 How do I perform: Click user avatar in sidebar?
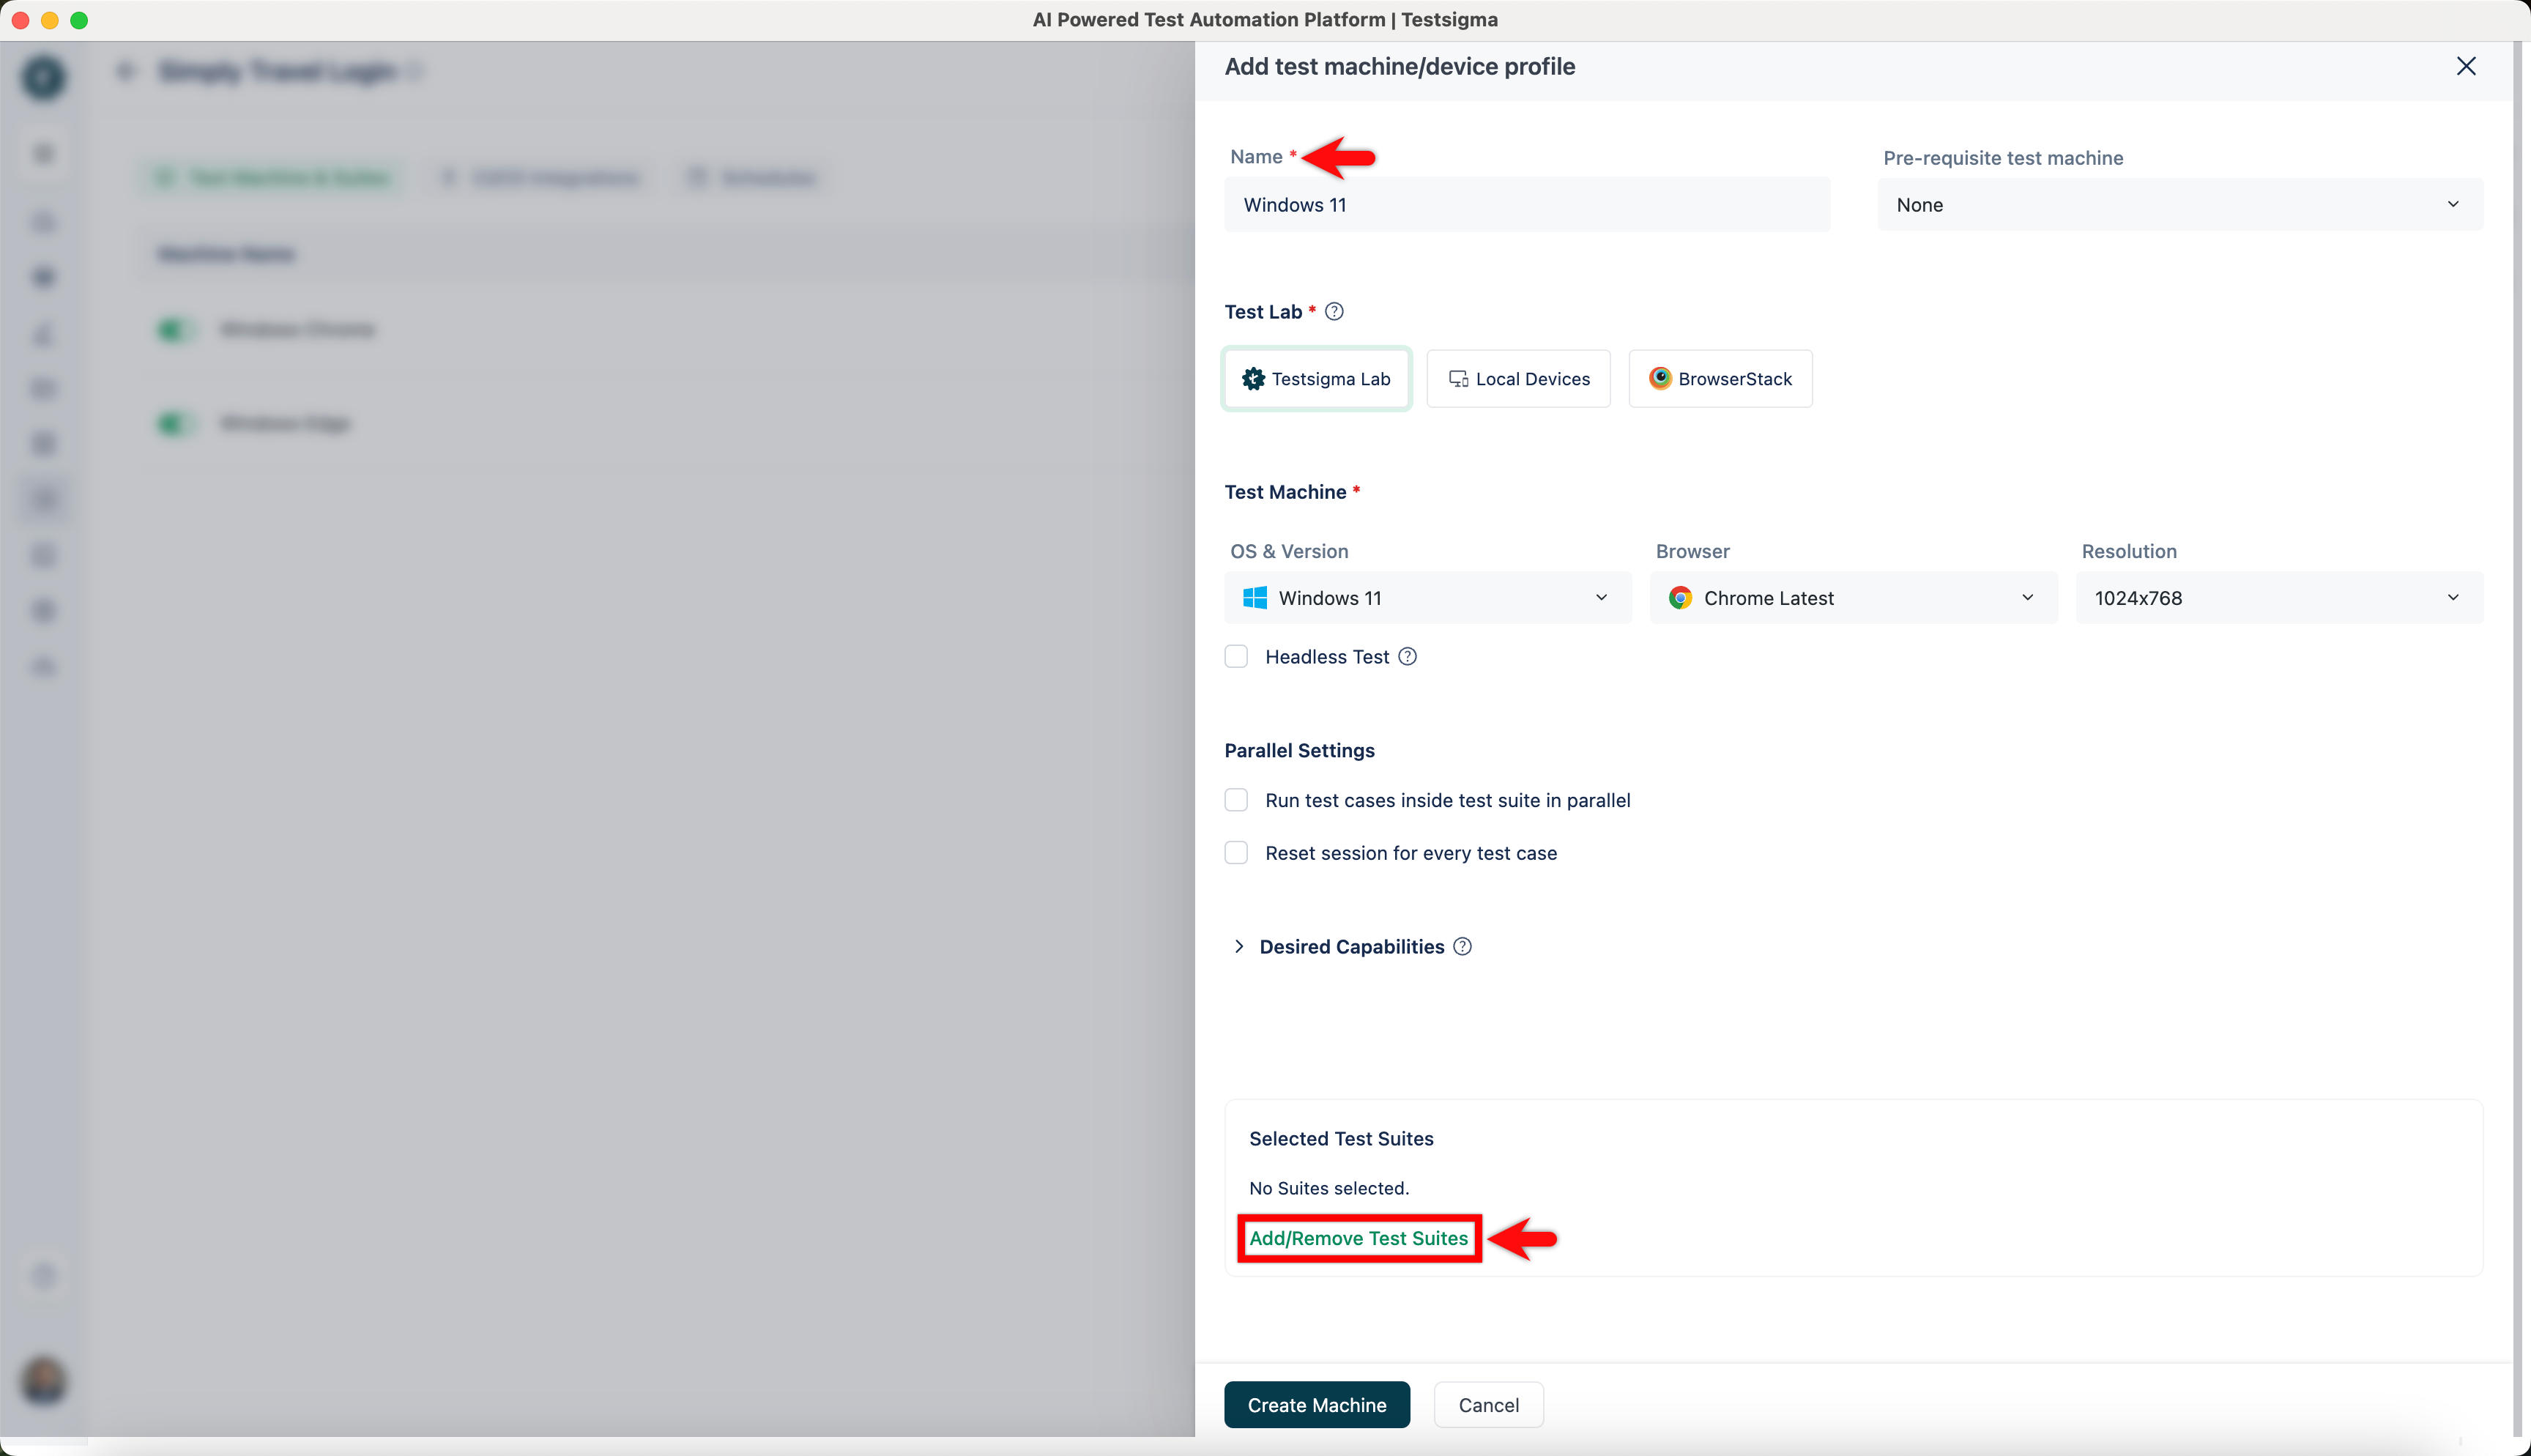click(44, 1381)
